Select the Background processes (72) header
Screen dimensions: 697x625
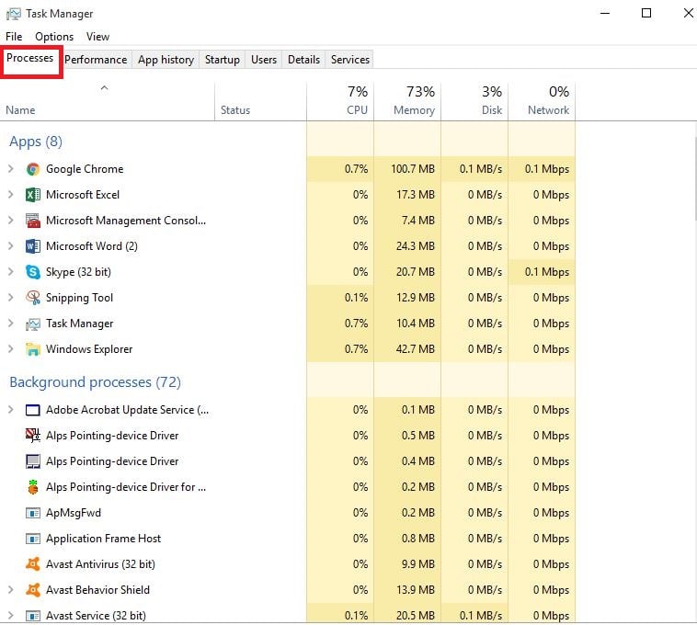[95, 382]
